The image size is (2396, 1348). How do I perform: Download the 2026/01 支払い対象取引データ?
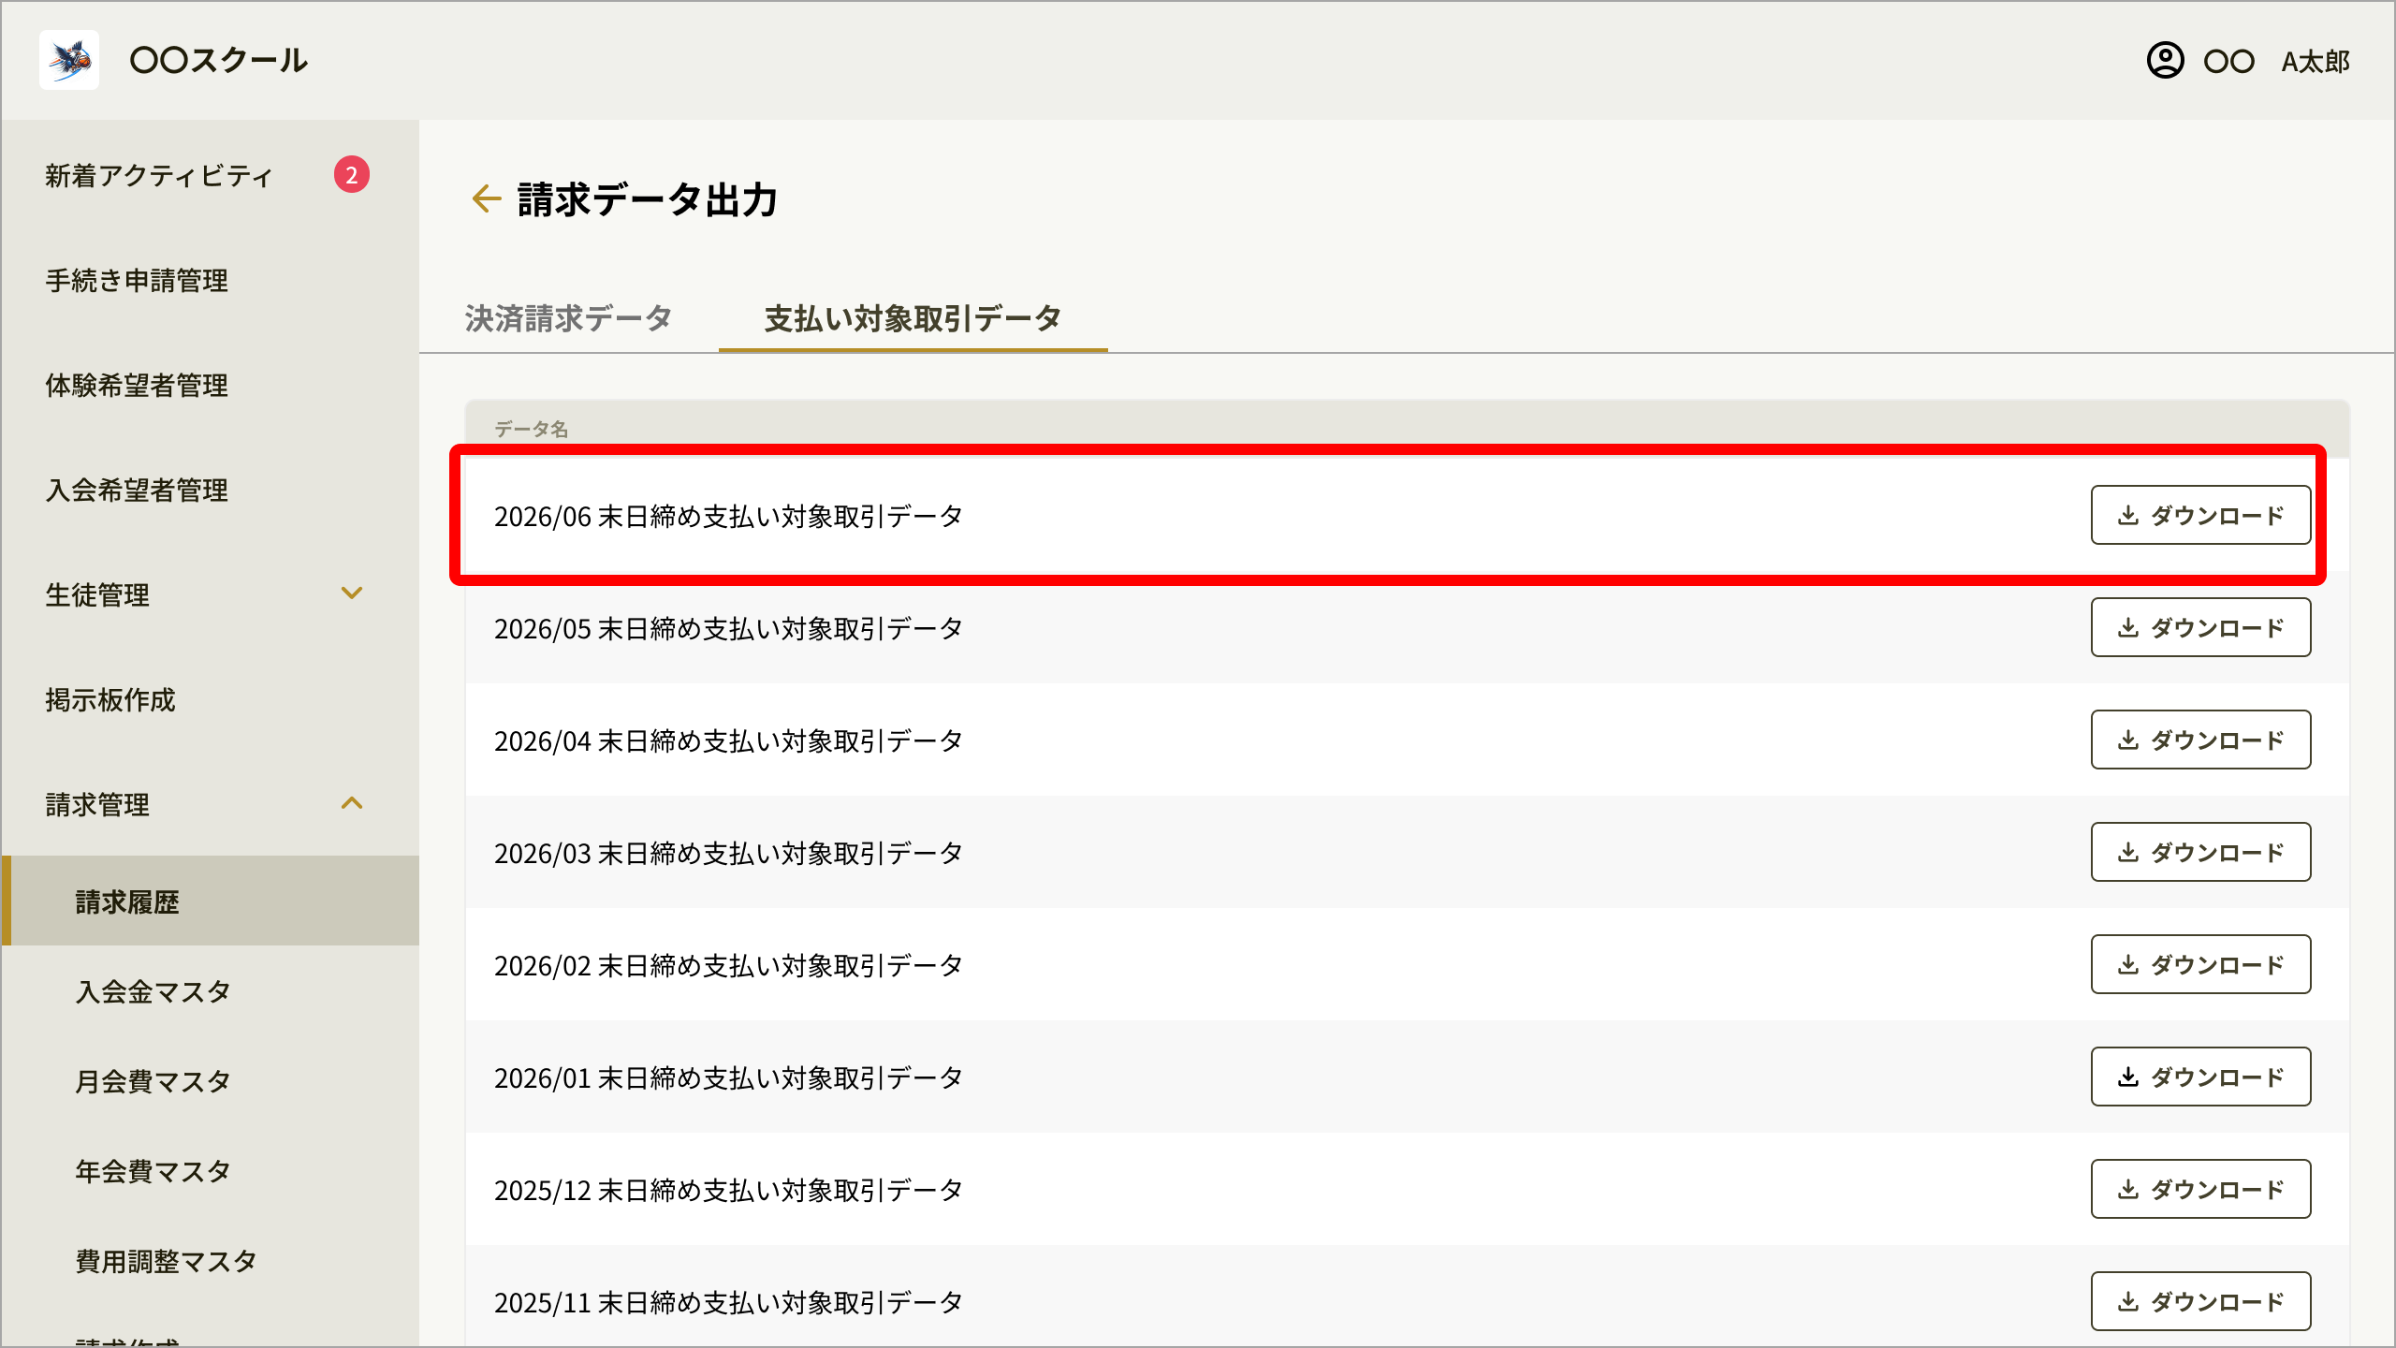pos(2200,1077)
